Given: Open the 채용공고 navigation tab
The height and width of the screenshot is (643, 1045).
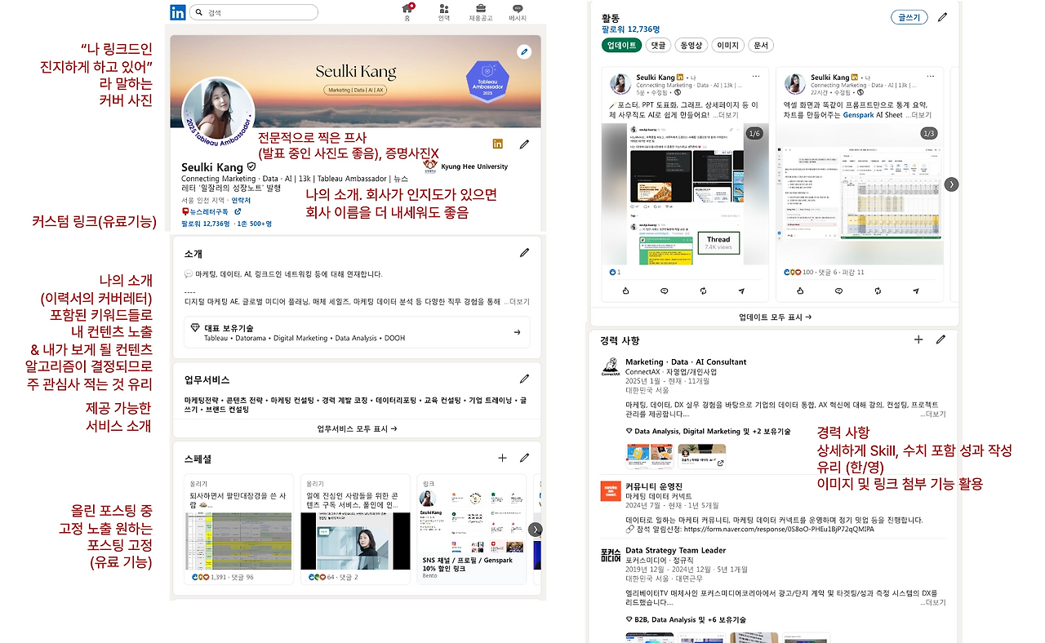Looking at the screenshot, I should click(481, 12).
